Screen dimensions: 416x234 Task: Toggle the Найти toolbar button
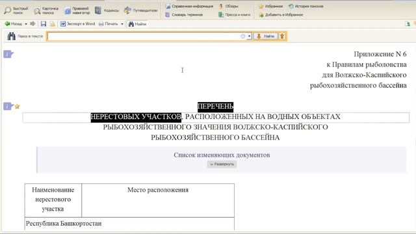point(137,24)
